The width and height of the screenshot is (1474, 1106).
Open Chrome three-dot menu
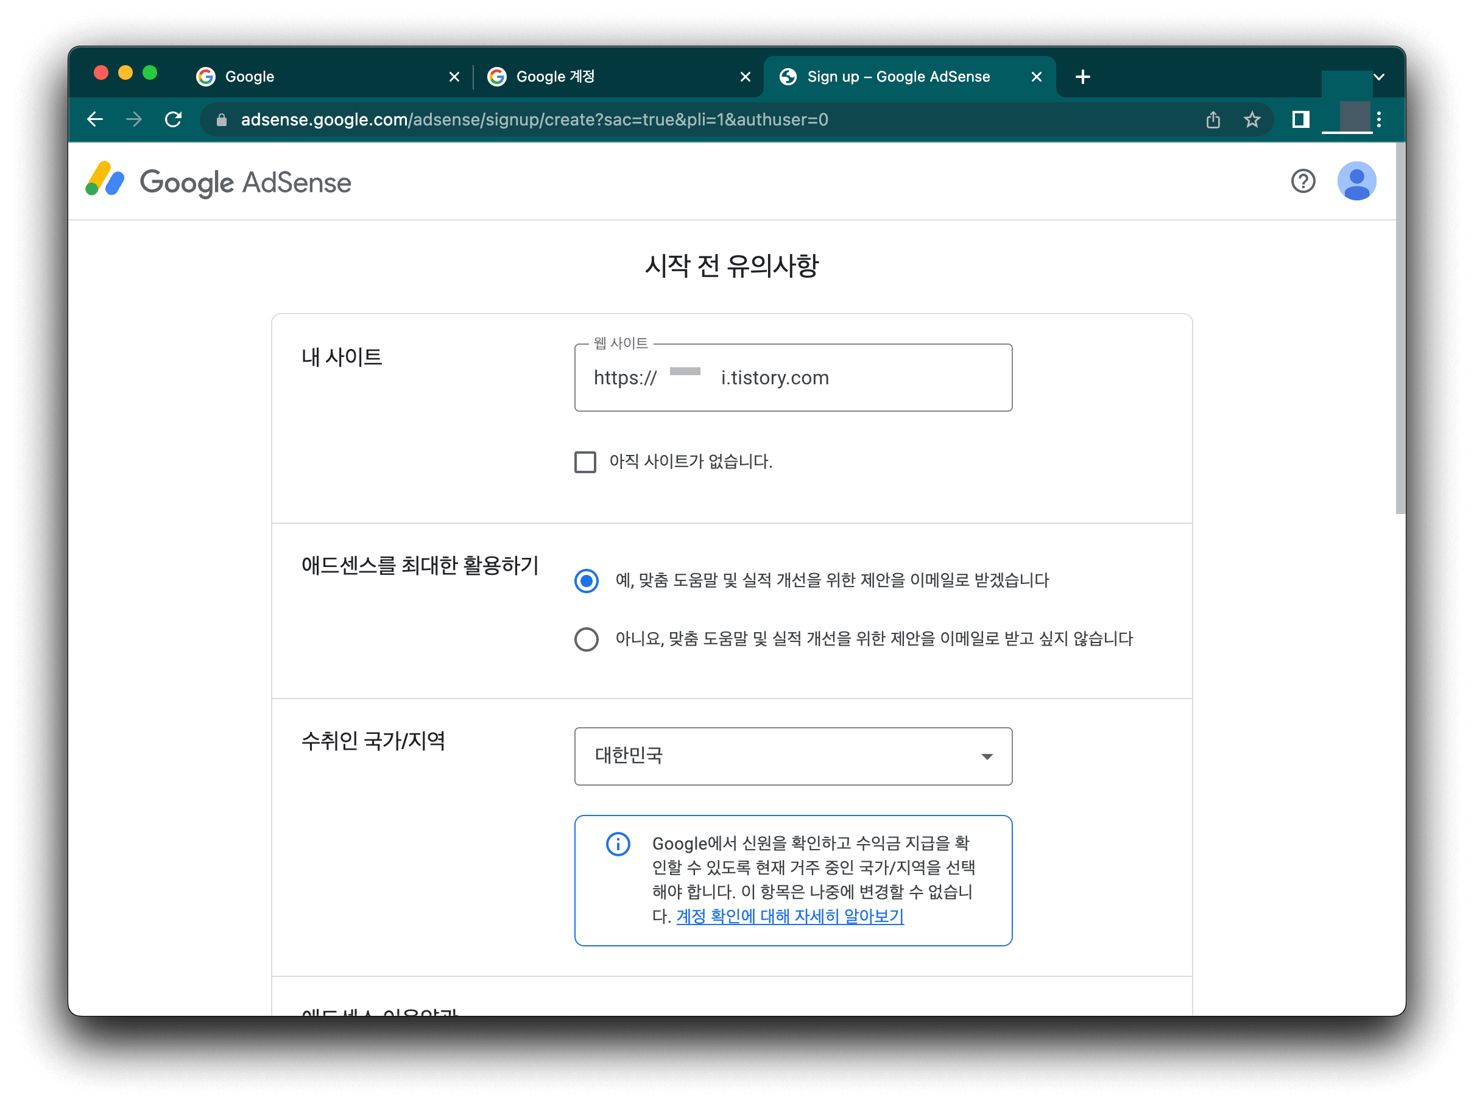point(1380,120)
